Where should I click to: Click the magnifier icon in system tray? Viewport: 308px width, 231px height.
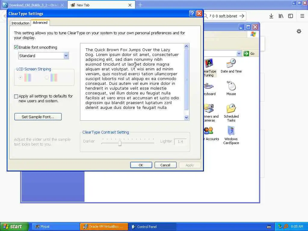click(x=286, y=226)
